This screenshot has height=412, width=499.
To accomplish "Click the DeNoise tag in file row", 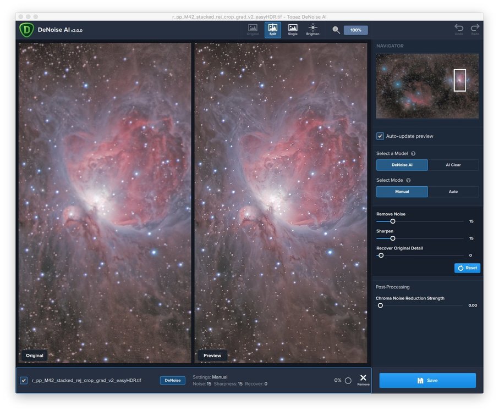I will tap(173, 380).
